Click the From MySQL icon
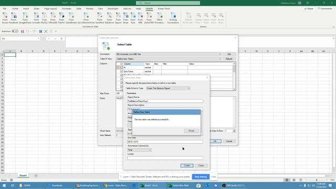The width and height of the screenshot is (336, 189). pos(44,18)
